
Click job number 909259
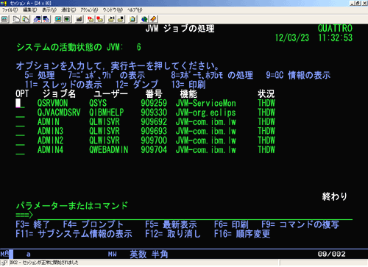(x=154, y=103)
